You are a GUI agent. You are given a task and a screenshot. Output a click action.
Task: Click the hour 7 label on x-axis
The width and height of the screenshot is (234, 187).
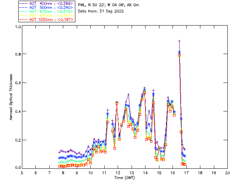(49, 173)
